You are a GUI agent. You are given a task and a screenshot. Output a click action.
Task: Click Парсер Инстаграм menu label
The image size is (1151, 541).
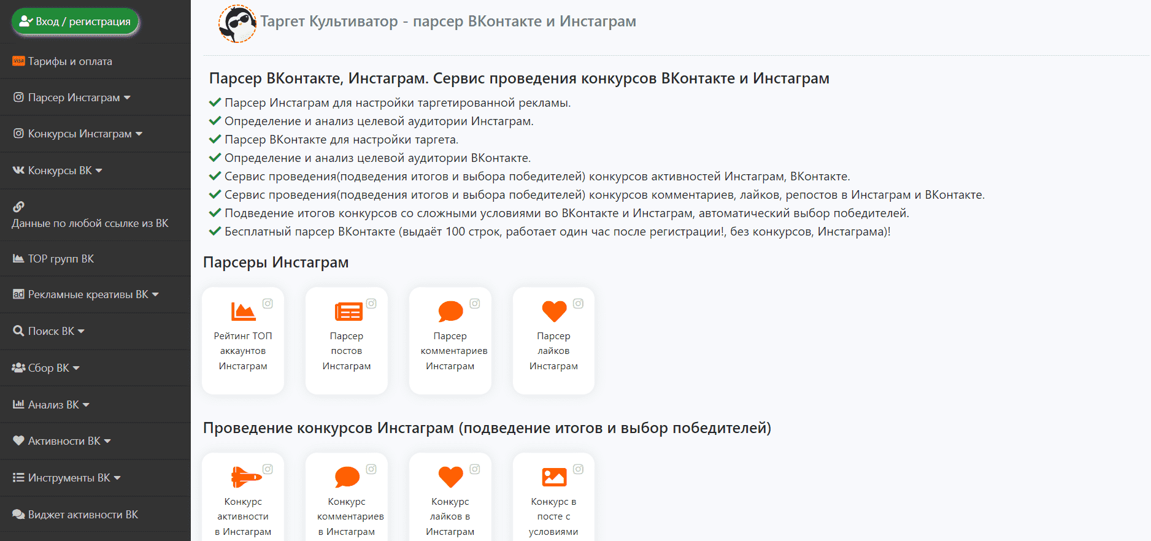[74, 98]
